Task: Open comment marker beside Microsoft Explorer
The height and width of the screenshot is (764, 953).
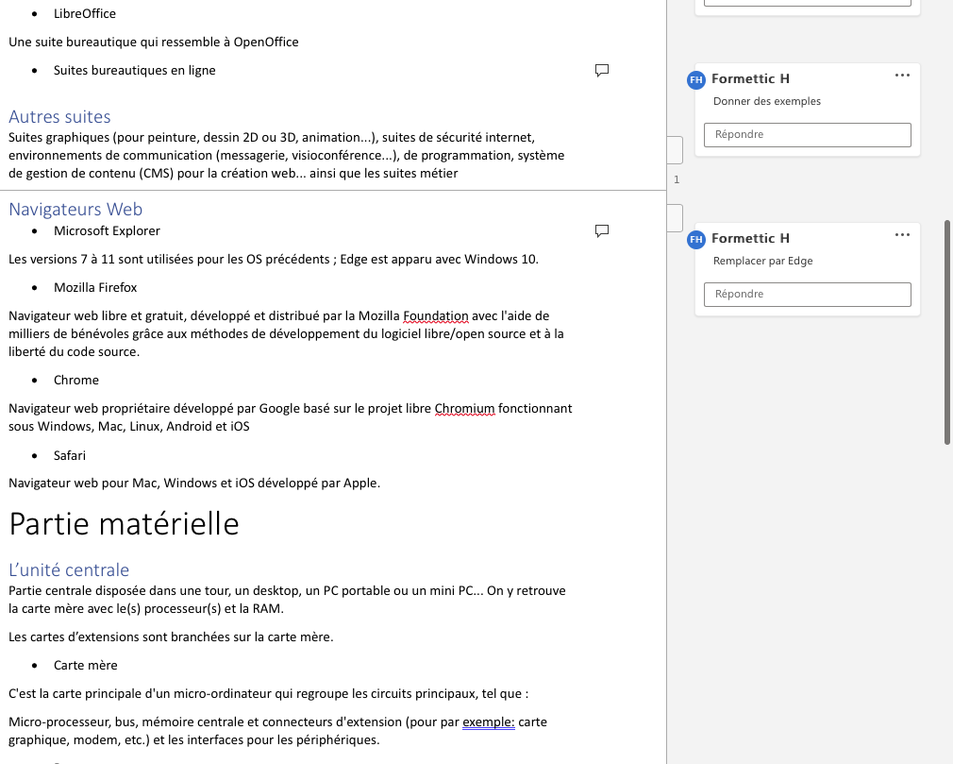Action: tap(602, 231)
